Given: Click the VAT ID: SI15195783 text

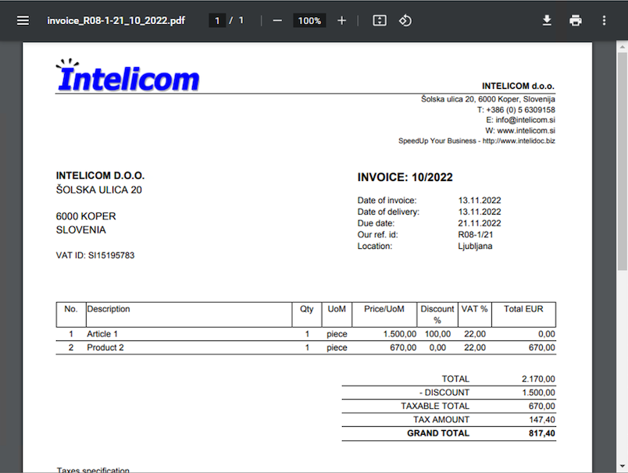Looking at the screenshot, I should point(95,255).
